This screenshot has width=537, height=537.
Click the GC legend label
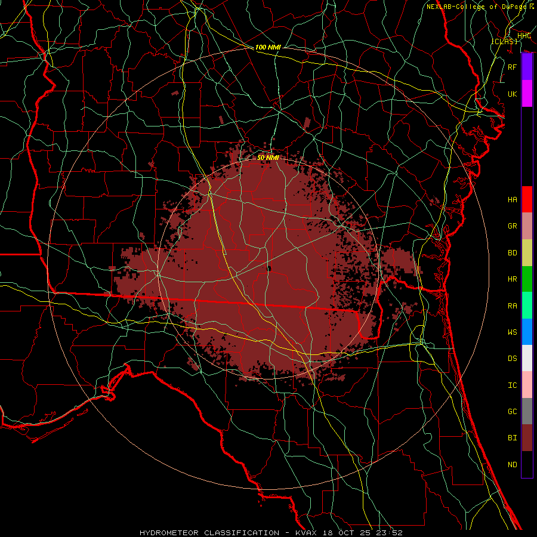(x=513, y=412)
